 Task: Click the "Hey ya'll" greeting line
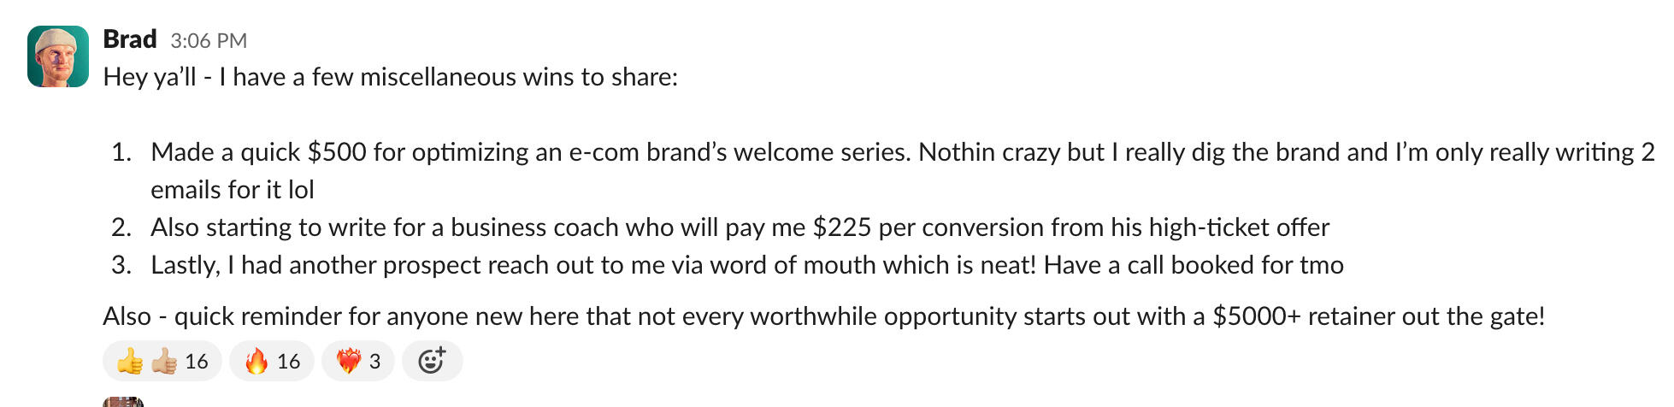390,77
